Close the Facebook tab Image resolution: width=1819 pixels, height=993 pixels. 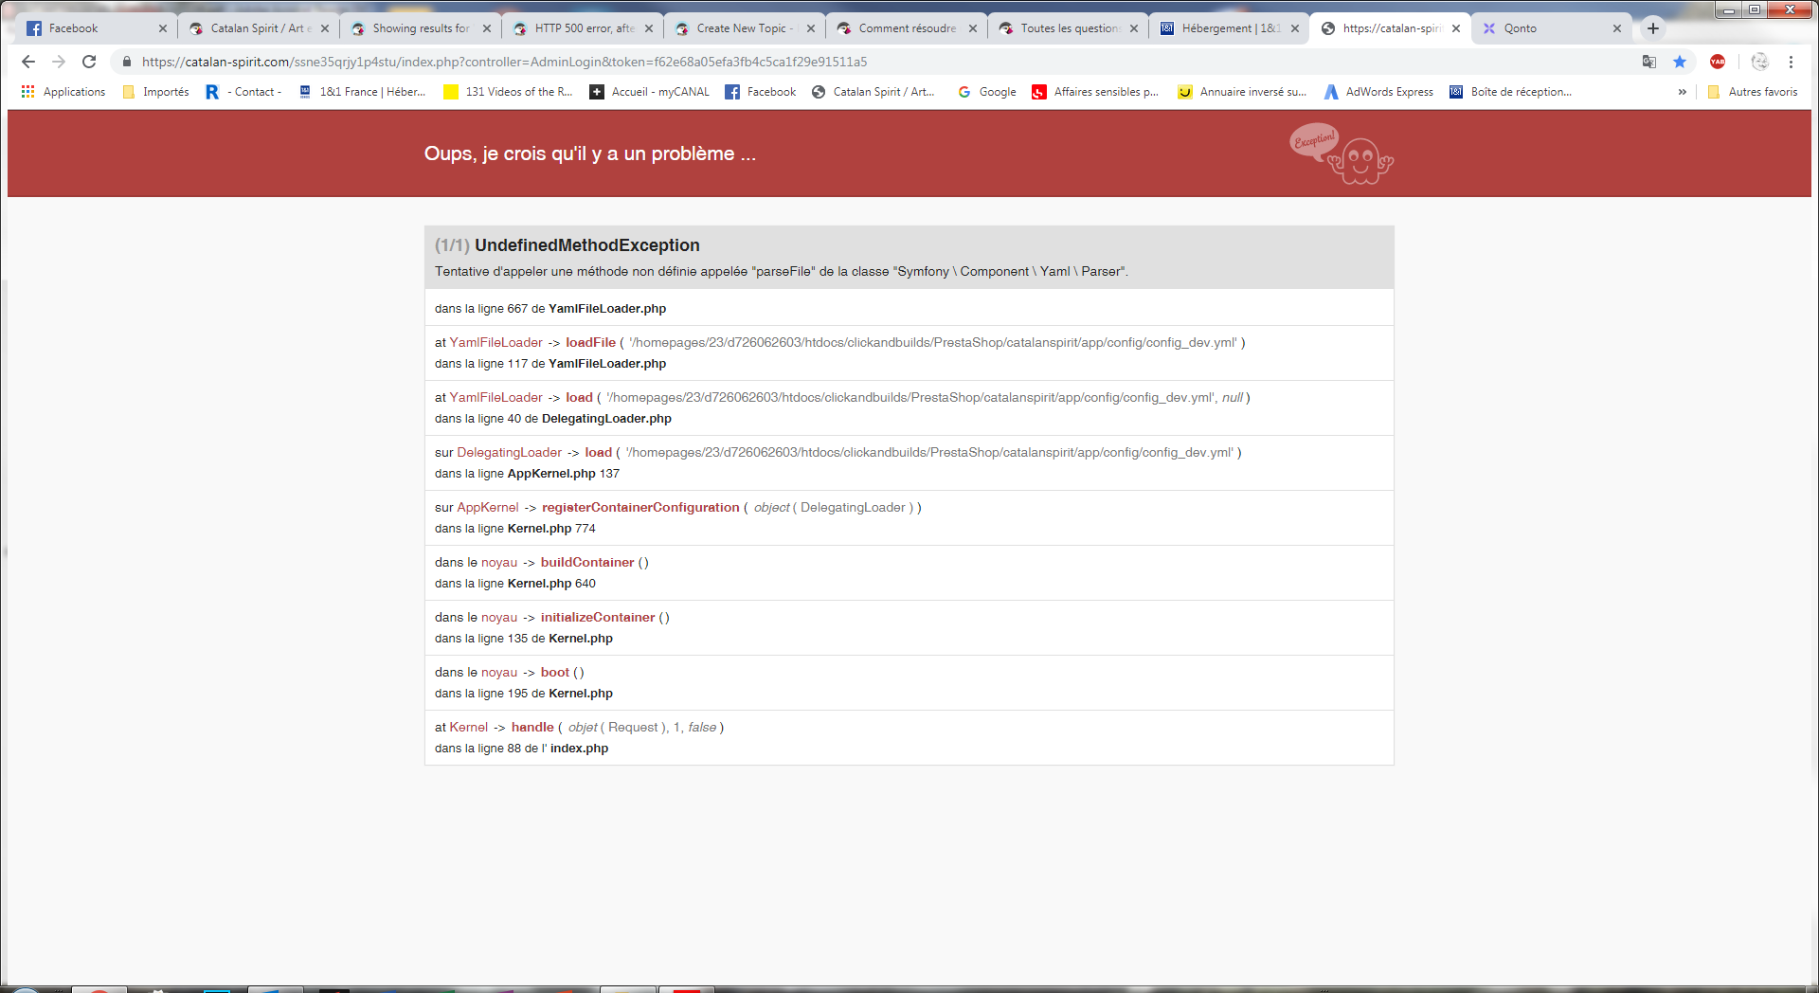pyautogui.click(x=163, y=28)
